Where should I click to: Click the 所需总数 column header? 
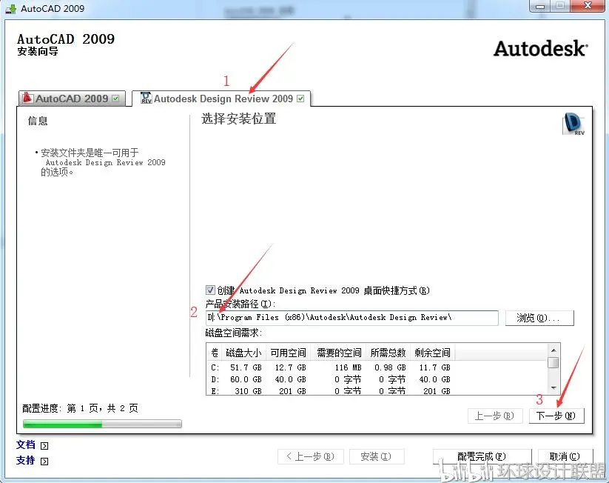pyautogui.click(x=388, y=353)
